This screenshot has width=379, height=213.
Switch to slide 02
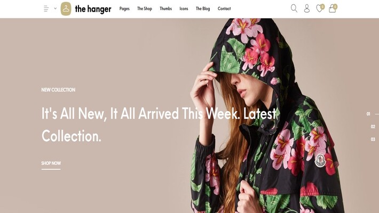coord(373,127)
